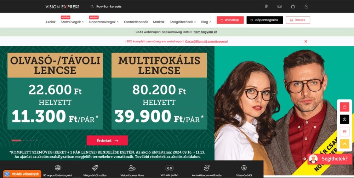This screenshot has height=178, width=354.
Task: Click the black floating clock icon
Action: 344,119
